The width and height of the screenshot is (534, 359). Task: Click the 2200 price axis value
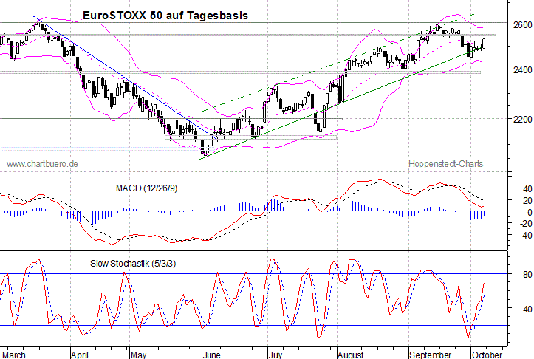522,120
